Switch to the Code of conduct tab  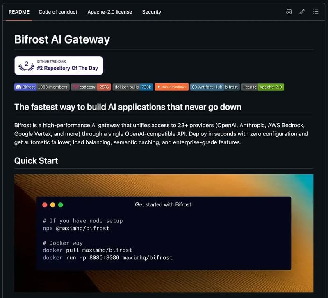[58, 12]
